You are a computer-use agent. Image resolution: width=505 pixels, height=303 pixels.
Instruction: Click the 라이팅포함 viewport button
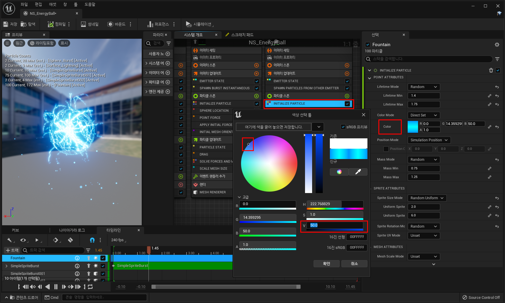click(42, 43)
